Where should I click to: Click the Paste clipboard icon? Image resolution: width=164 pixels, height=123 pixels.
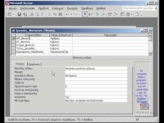(x=60, y=14)
